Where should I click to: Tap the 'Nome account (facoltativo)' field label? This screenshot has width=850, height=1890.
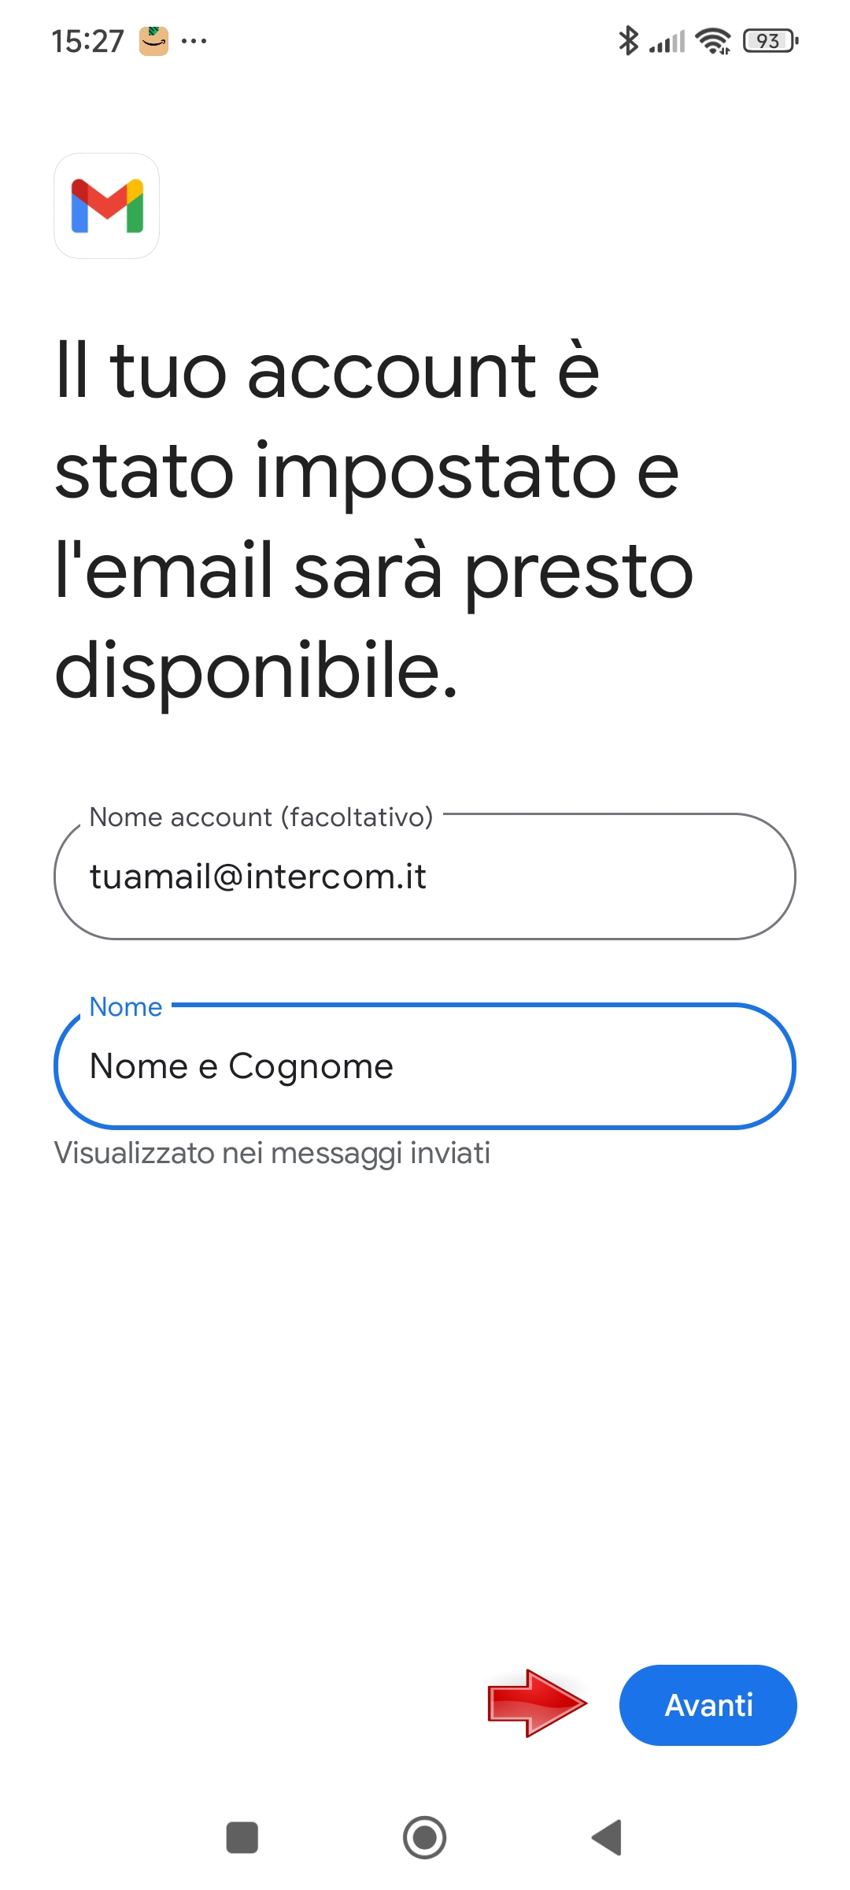point(261,817)
